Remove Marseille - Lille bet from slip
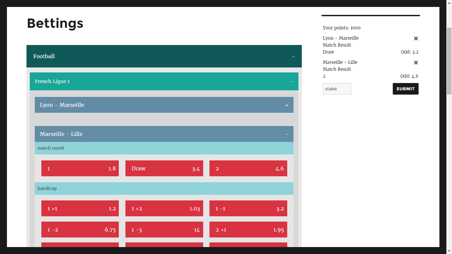The image size is (452, 254). tap(416, 63)
